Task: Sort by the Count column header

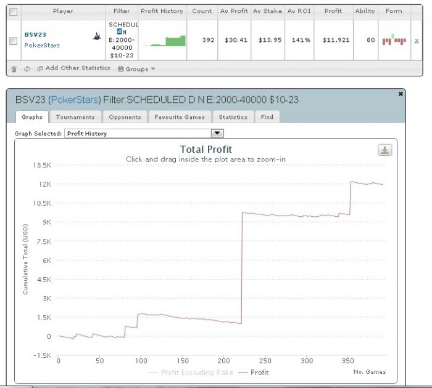Action: click(x=202, y=11)
